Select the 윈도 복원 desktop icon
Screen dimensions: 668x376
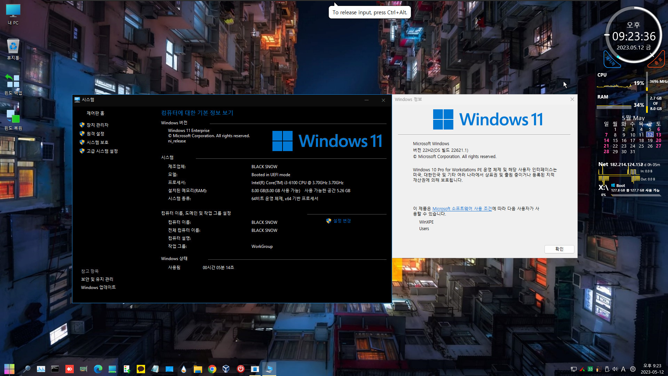[13, 119]
